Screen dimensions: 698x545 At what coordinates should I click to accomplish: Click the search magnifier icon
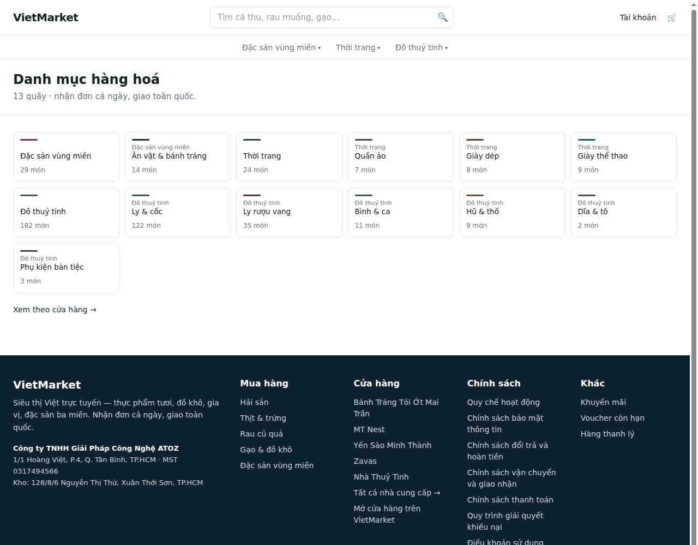442,17
